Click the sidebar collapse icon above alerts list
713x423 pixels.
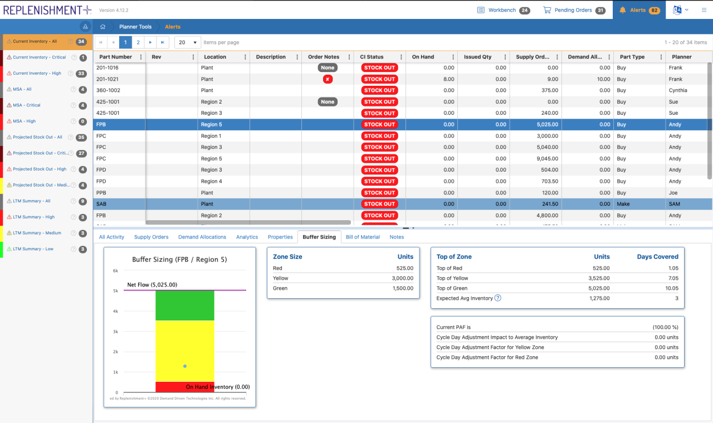pyautogui.click(x=85, y=26)
